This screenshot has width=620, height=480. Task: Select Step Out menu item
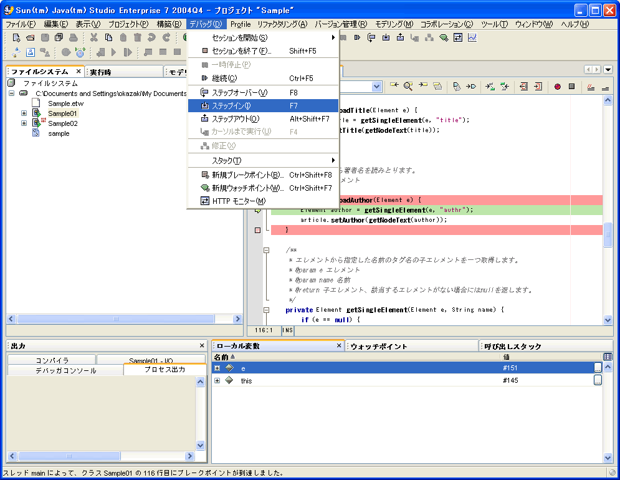click(x=263, y=118)
